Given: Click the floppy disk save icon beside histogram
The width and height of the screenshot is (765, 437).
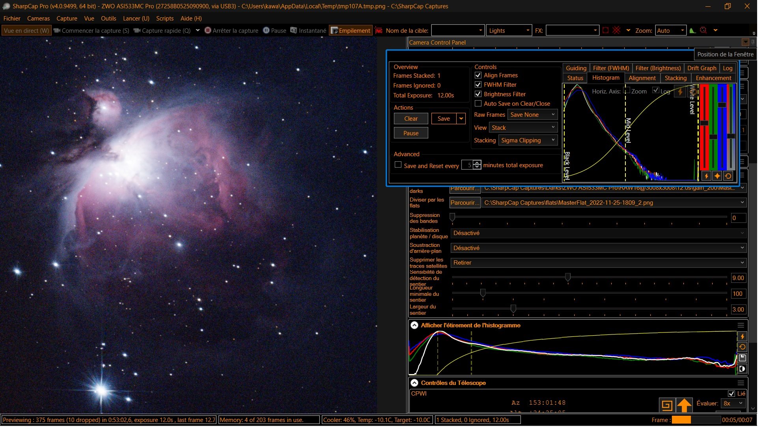Looking at the screenshot, I should [742, 358].
